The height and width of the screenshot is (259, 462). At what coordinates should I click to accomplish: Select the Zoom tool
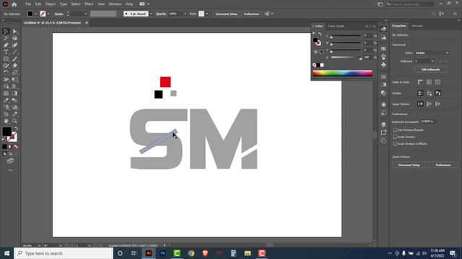pos(14,121)
